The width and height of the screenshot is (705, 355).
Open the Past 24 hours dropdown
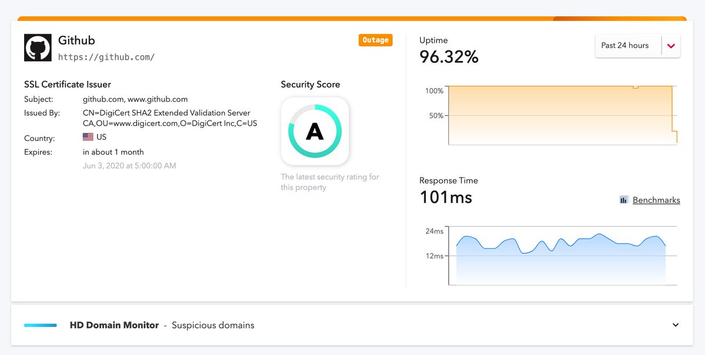pyautogui.click(x=637, y=46)
